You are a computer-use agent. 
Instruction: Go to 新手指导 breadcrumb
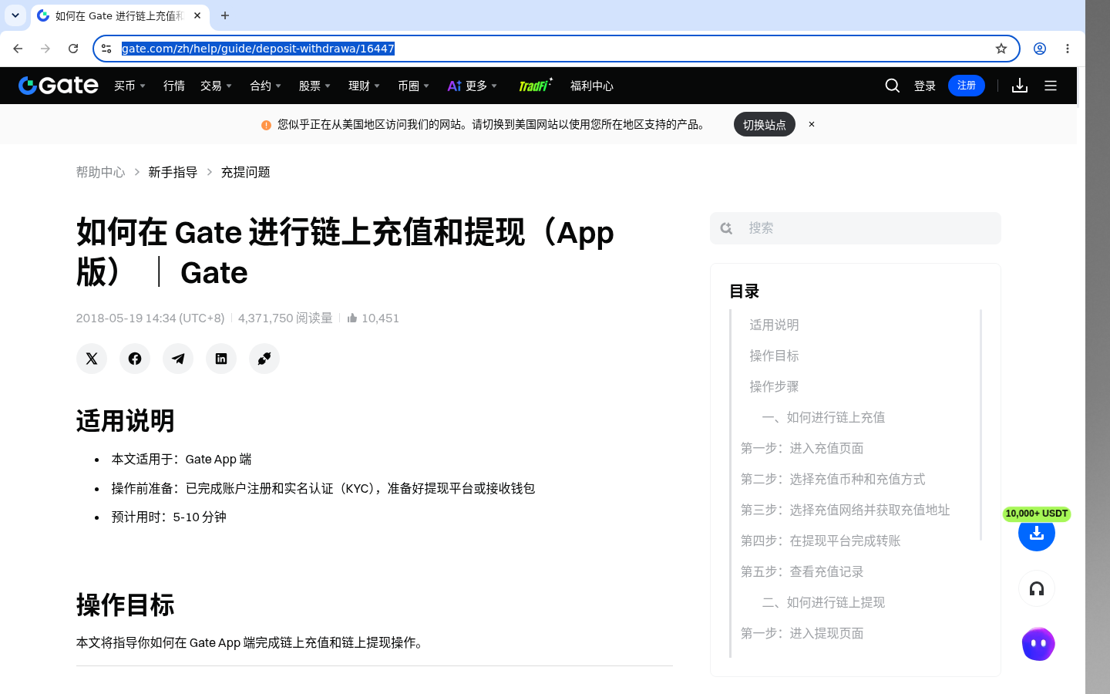(173, 172)
